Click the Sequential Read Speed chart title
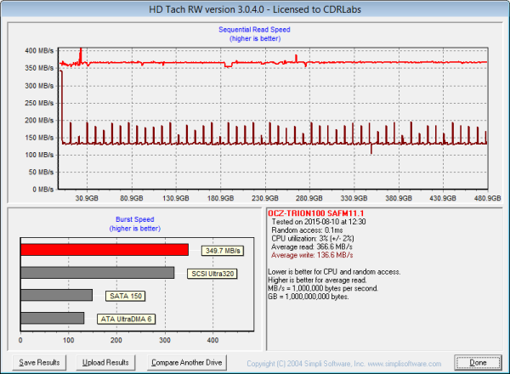The height and width of the screenshot is (374, 510). point(255,30)
